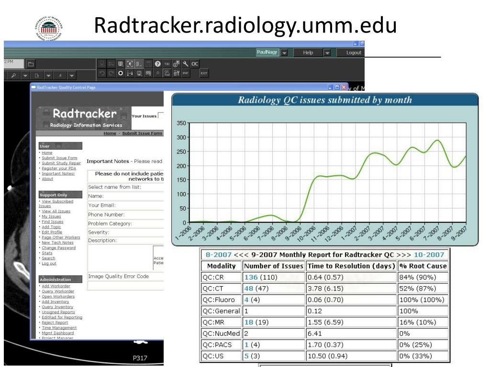Open the Help menu
This screenshot has width=490, height=367.
point(308,53)
